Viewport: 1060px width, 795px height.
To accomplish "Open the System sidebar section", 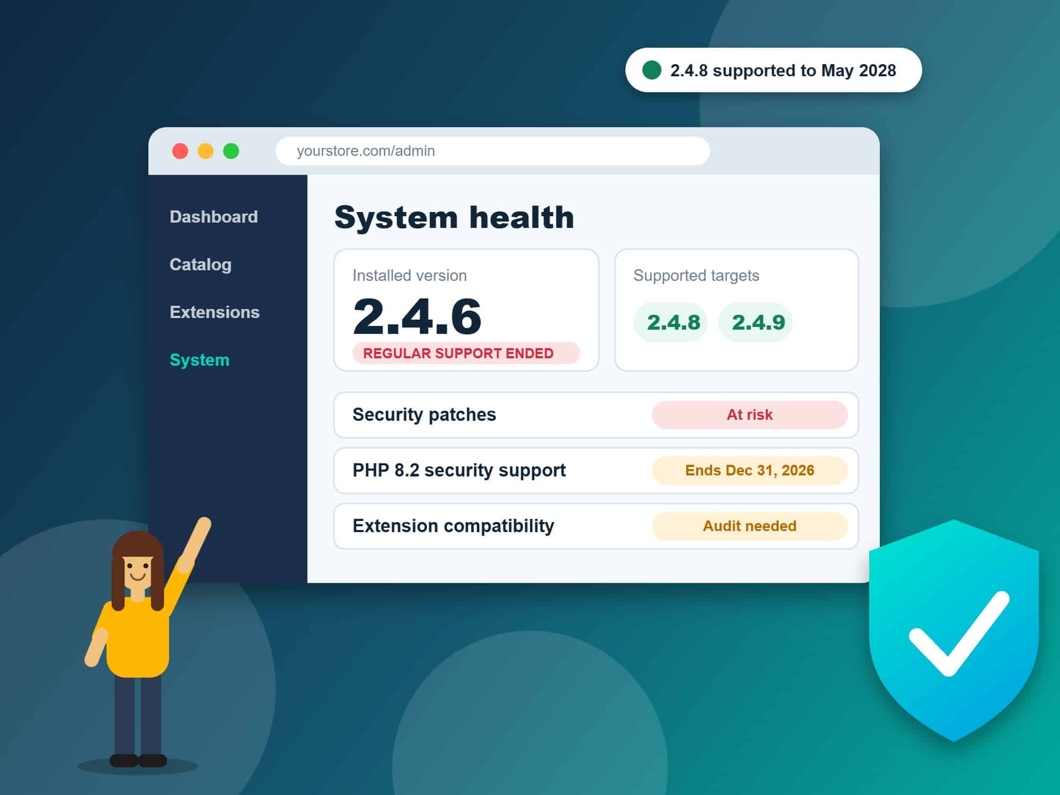I will 199,360.
